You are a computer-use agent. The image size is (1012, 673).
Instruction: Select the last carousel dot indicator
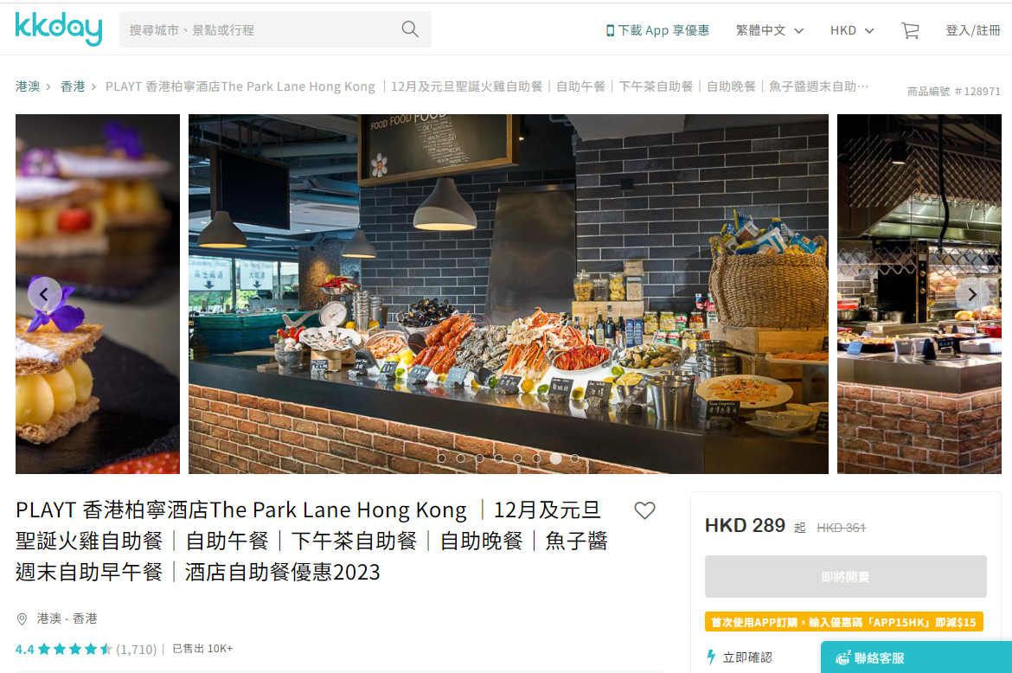coord(574,458)
